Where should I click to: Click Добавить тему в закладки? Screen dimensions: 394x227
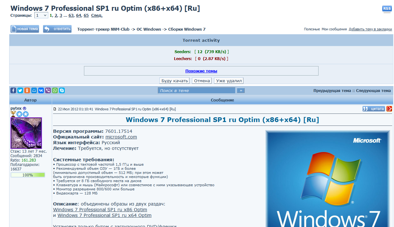[x=370, y=29]
